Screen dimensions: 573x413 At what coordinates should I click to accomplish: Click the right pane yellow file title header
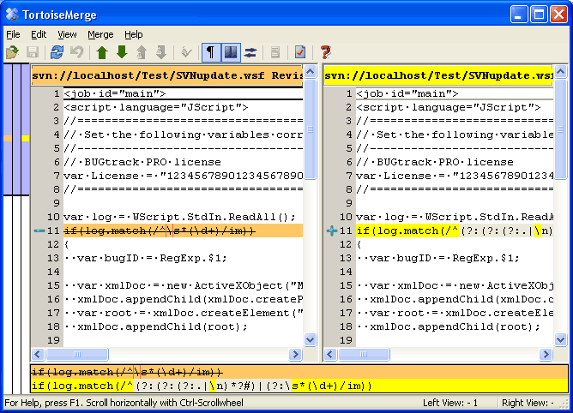coord(437,75)
